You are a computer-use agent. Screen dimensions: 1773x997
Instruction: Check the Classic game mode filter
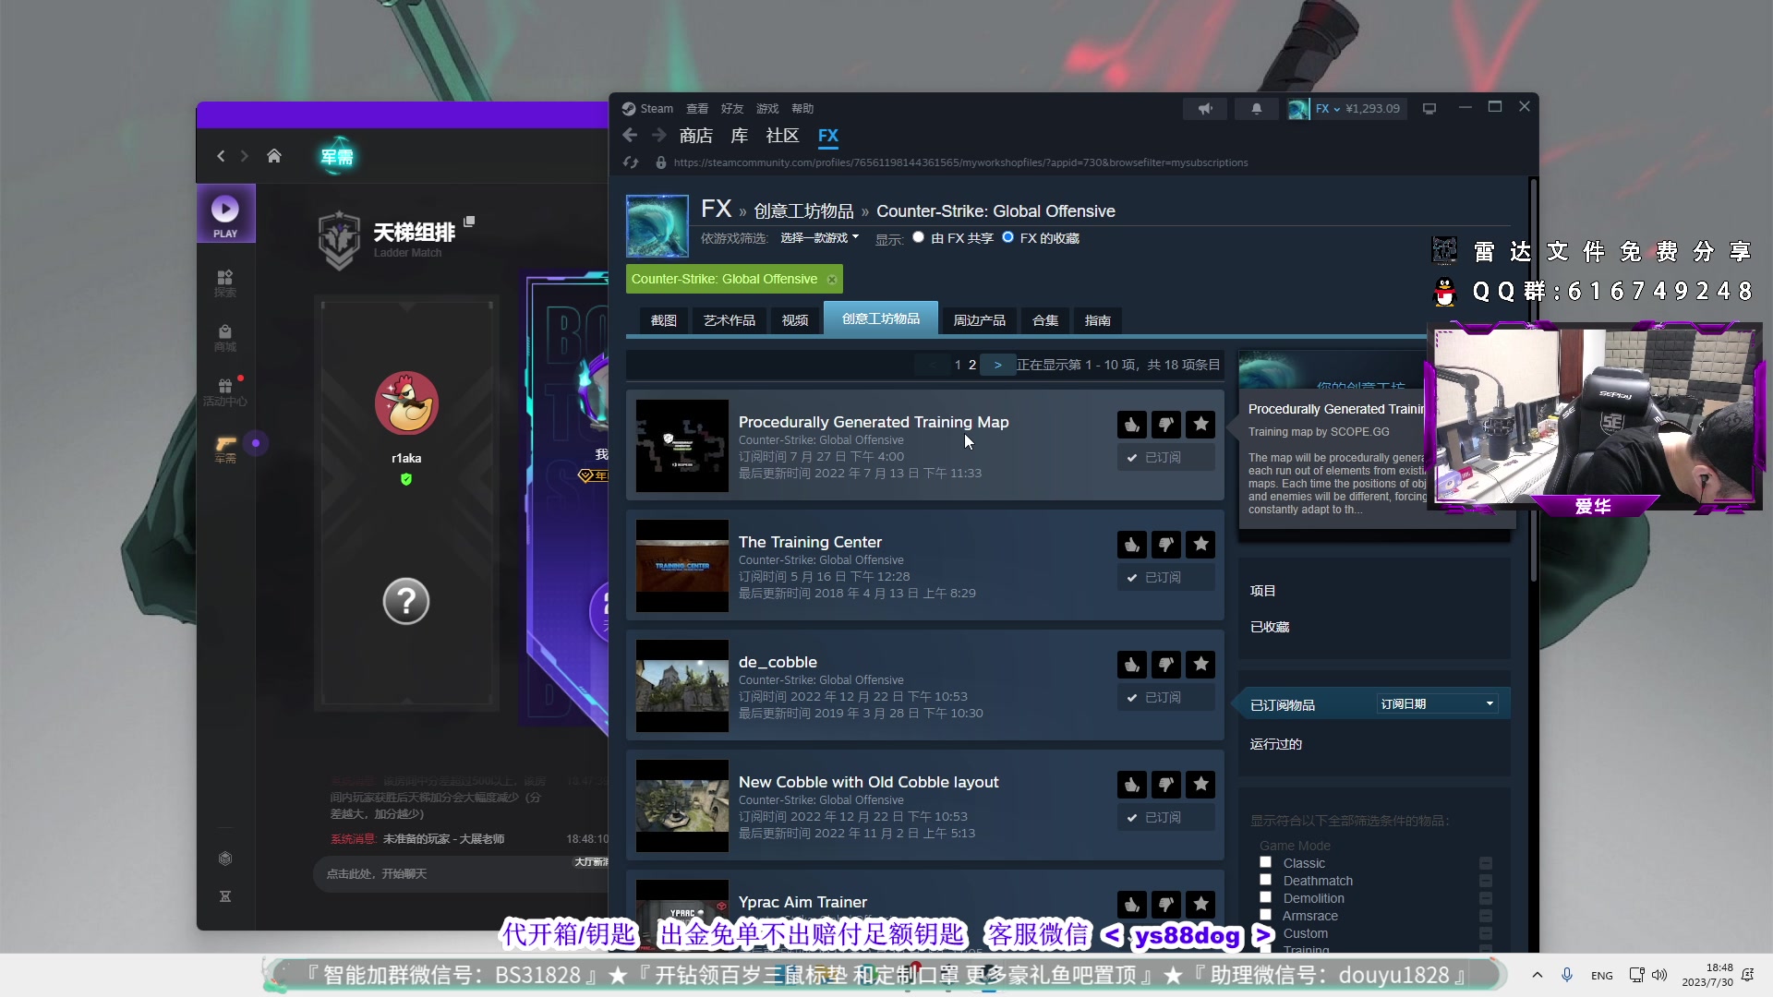click(1266, 862)
